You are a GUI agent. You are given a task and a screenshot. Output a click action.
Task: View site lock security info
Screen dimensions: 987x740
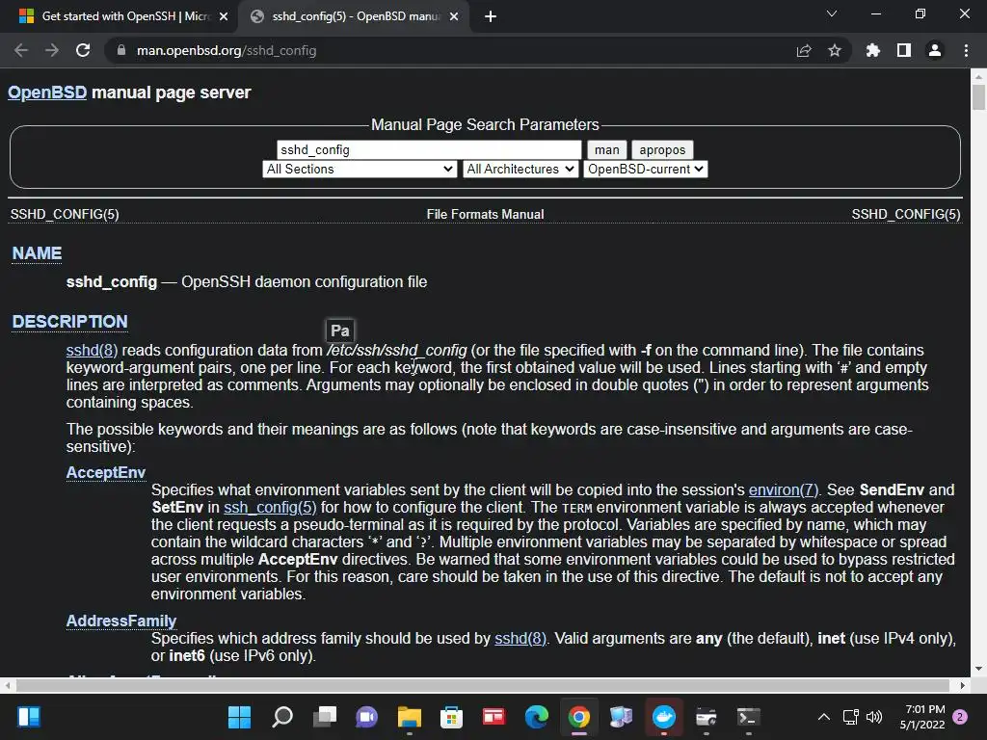pos(121,50)
